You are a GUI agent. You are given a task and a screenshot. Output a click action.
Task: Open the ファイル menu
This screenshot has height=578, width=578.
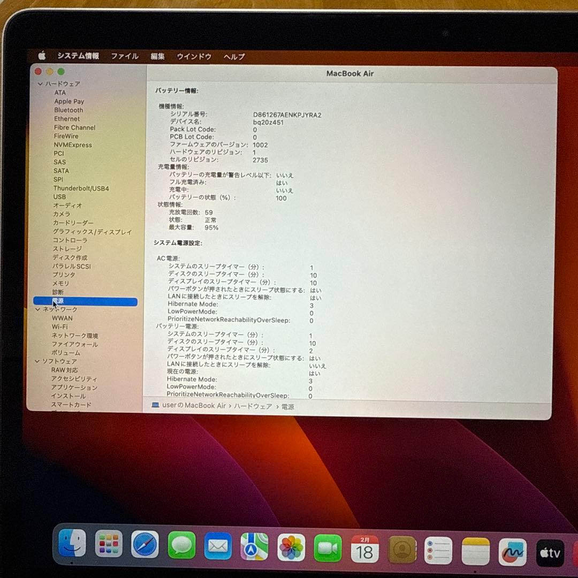[125, 56]
